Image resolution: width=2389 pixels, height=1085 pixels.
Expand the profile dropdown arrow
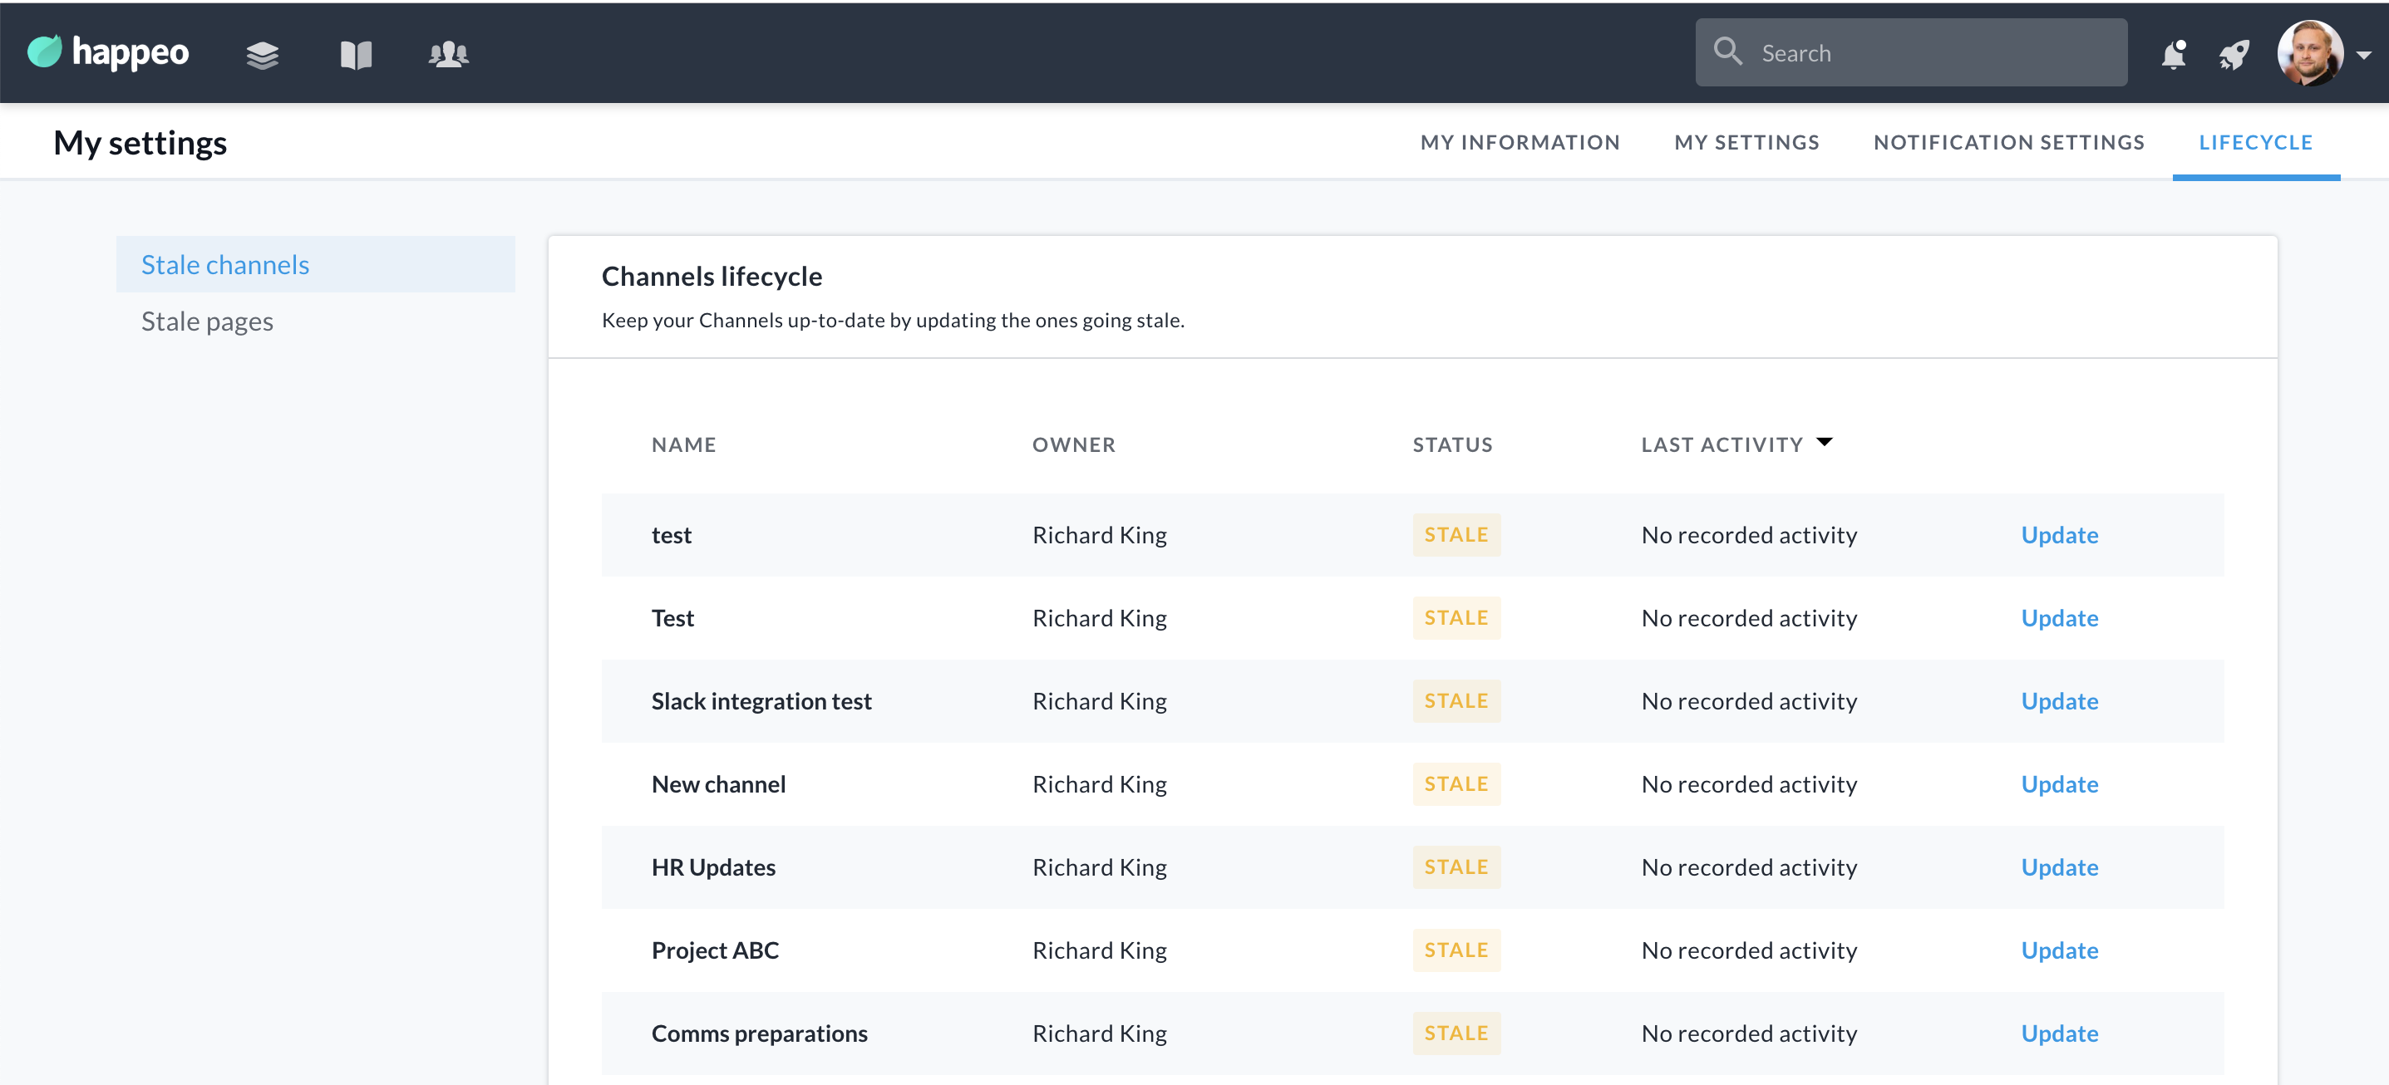2364,55
